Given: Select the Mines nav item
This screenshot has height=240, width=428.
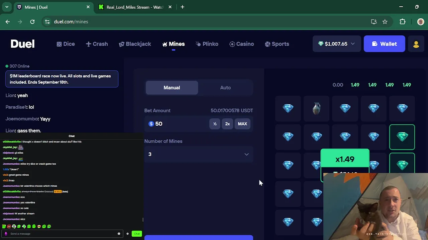Looking at the screenshot, I should (173, 44).
